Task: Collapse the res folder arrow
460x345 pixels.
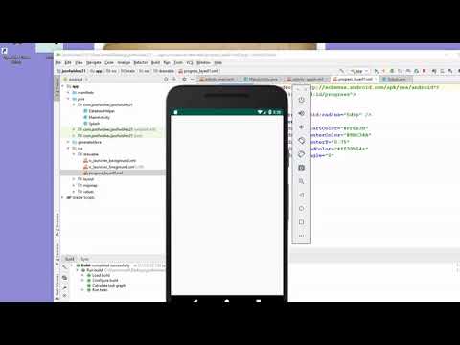Action: click(x=68, y=149)
